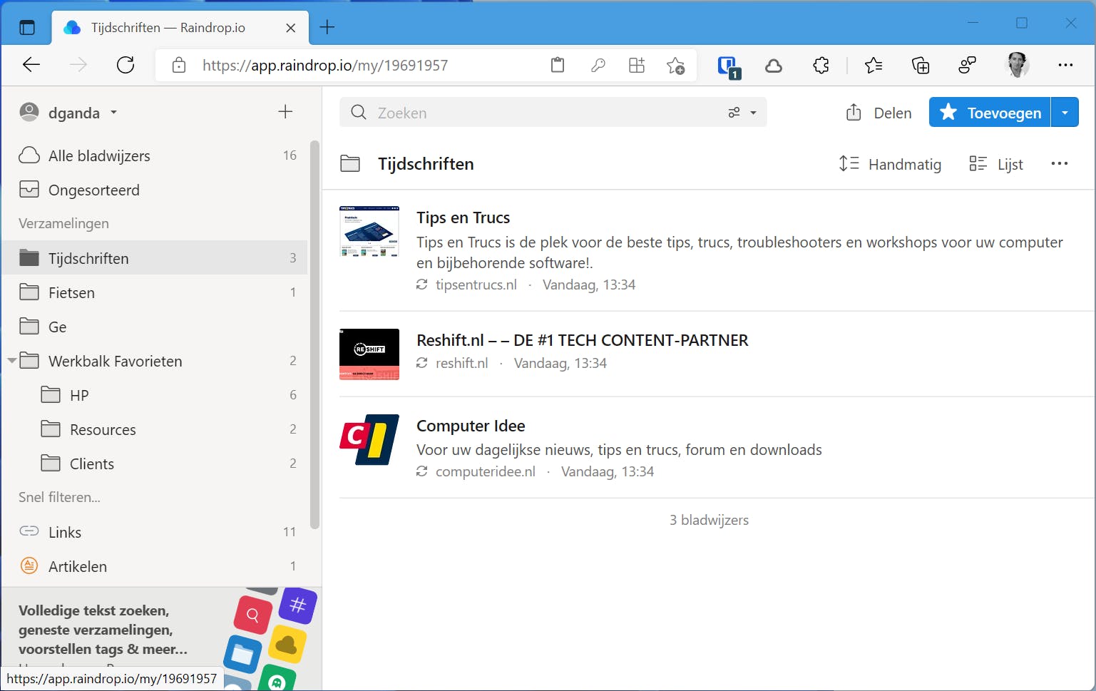Open a new browser tab
The image size is (1096, 691).
pos(327,27)
